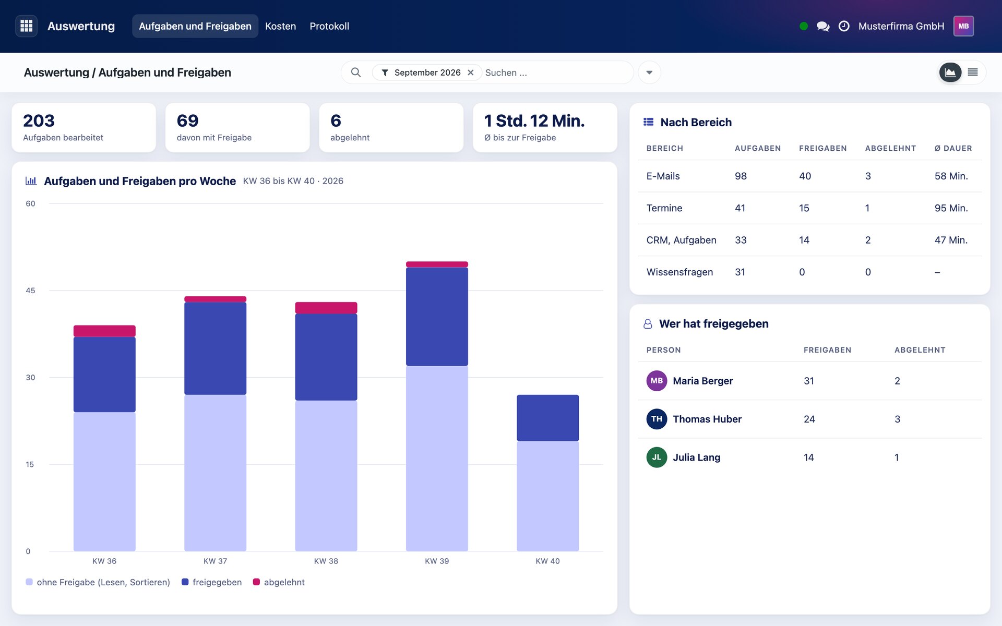Toggle 'ohne Freigabe' legend swatch
The height and width of the screenshot is (626, 1002).
point(29,582)
